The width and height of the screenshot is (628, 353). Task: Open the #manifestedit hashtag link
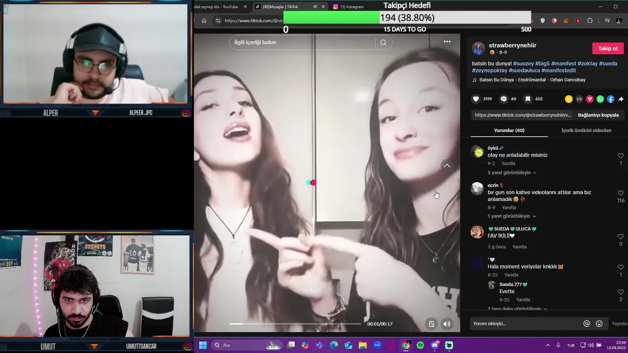coord(558,71)
